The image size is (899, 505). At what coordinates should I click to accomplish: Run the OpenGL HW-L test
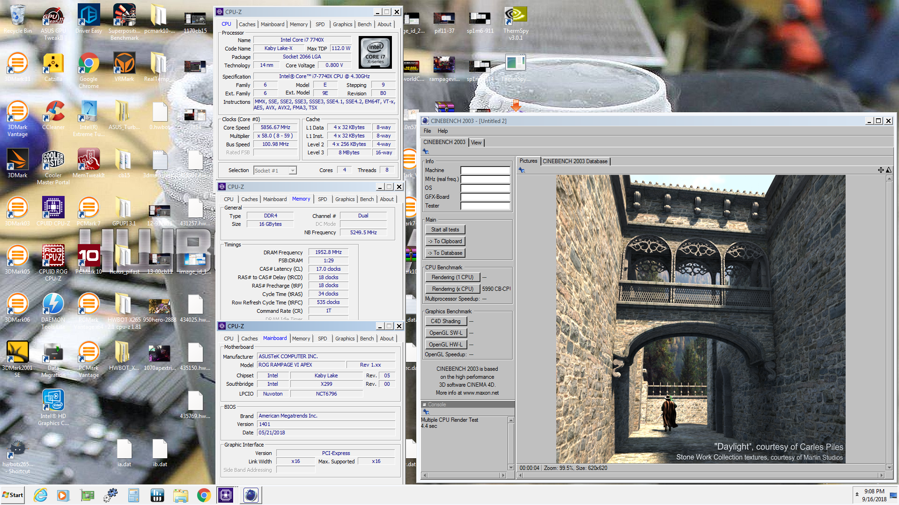click(x=446, y=345)
